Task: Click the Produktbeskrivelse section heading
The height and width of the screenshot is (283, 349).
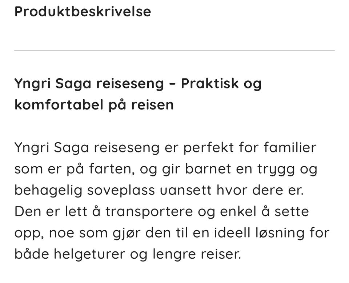Action: tap(83, 11)
